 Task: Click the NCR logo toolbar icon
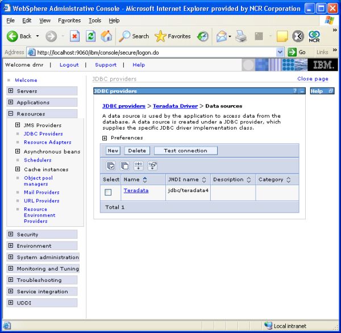click(314, 36)
